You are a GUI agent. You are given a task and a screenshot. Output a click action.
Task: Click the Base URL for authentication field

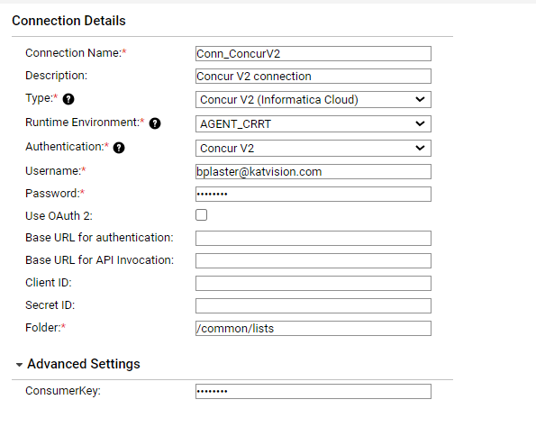[313, 238]
